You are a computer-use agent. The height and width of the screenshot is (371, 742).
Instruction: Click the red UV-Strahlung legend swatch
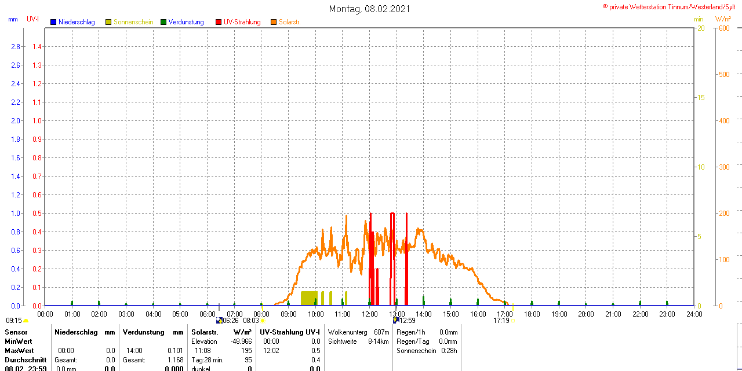(219, 22)
